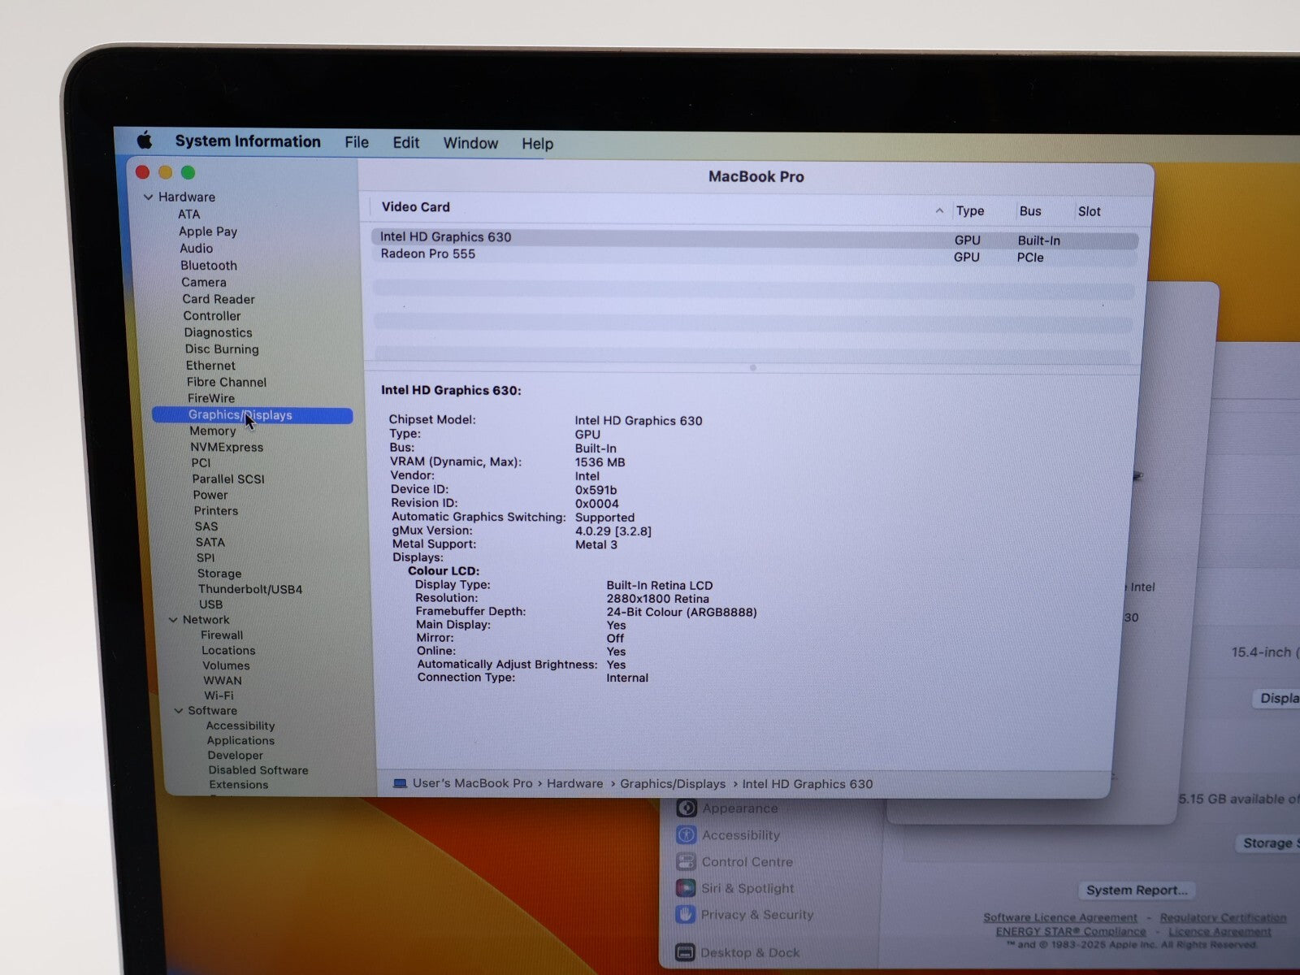Image resolution: width=1300 pixels, height=975 pixels.
Task: Click Graphics/Displays in the path bar
Action: point(673,784)
